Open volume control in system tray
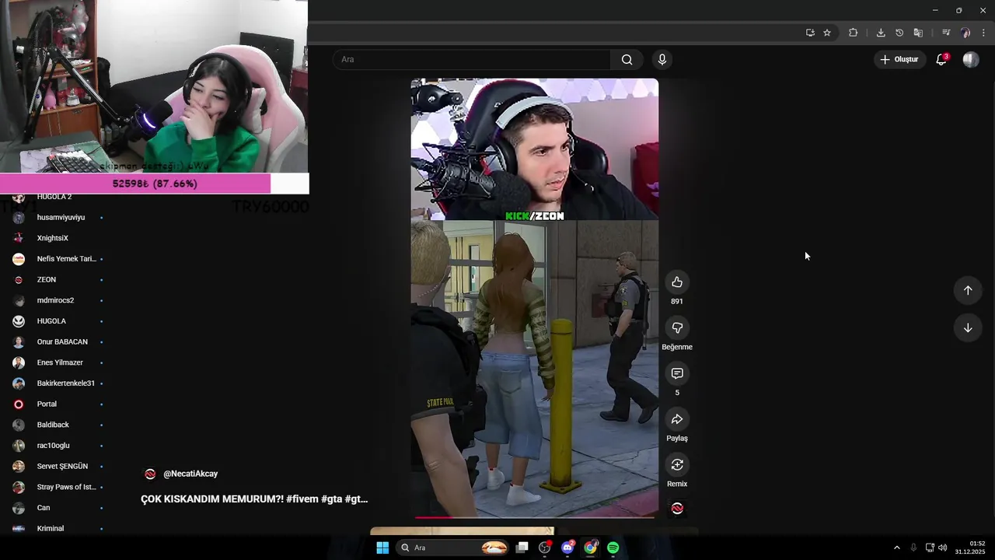The width and height of the screenshot is (995, 560). pyautogui.click(x=943, y=548)
